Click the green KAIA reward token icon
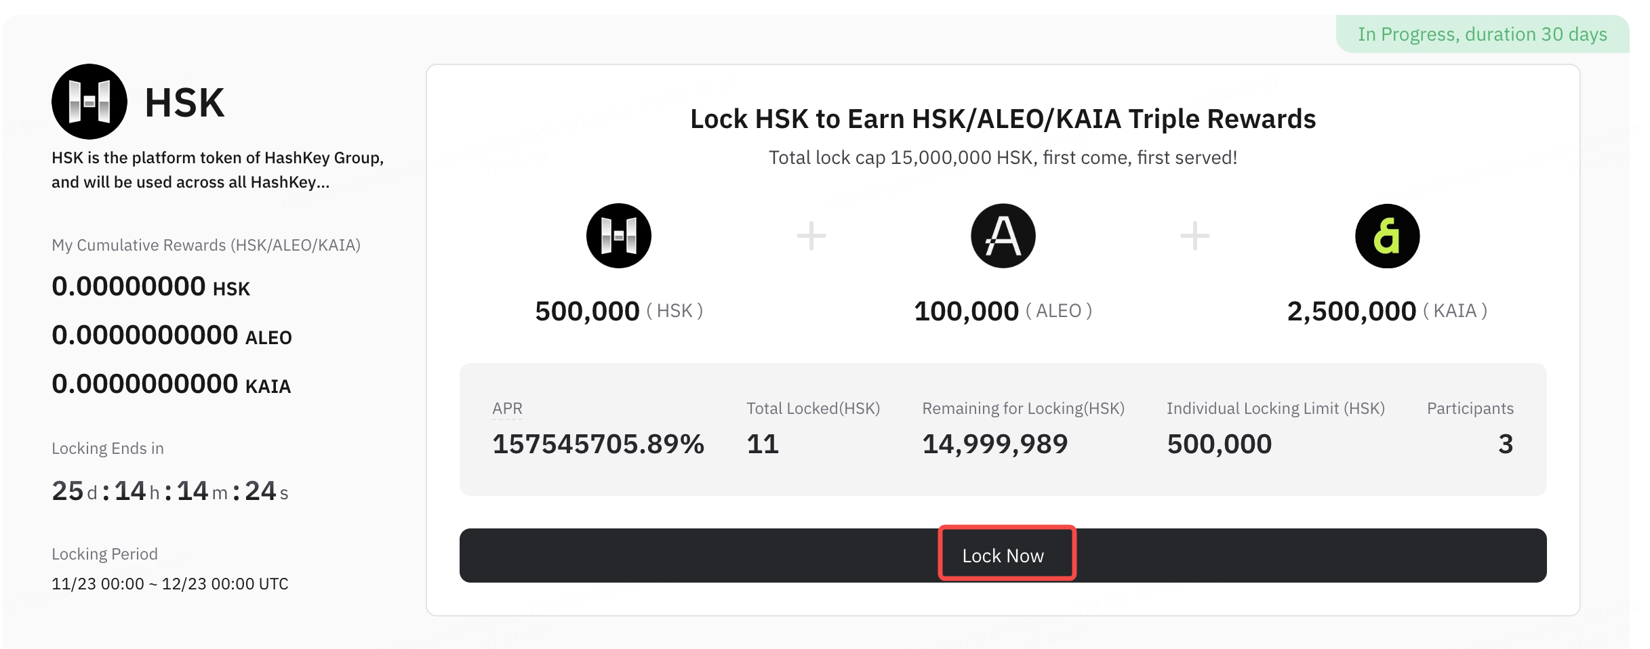This screenshot has width=1650, height=649. pos(1387,236)
